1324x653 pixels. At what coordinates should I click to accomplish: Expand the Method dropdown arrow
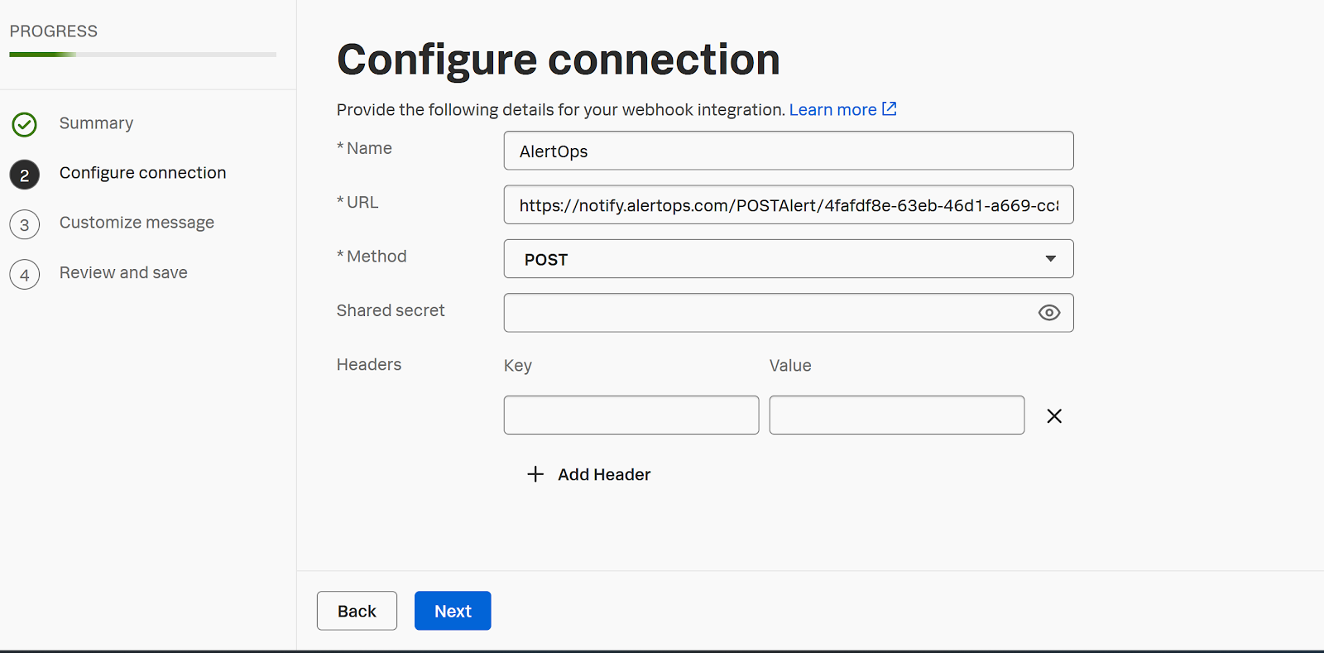1050,259
